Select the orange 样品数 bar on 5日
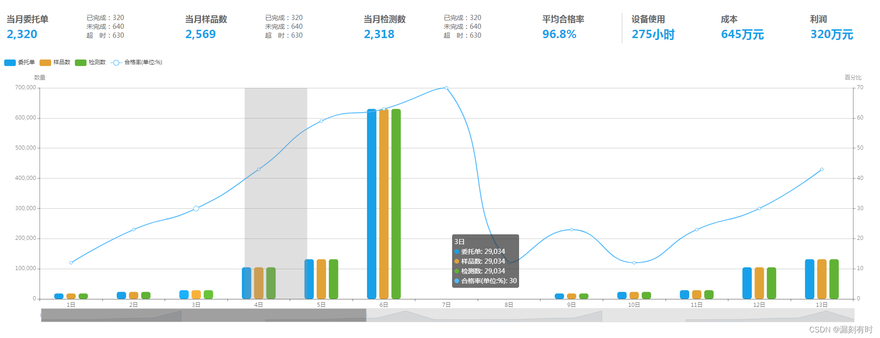 click(321, 279)
